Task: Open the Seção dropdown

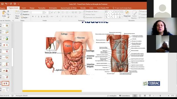Action: click(x=25, y=18)
